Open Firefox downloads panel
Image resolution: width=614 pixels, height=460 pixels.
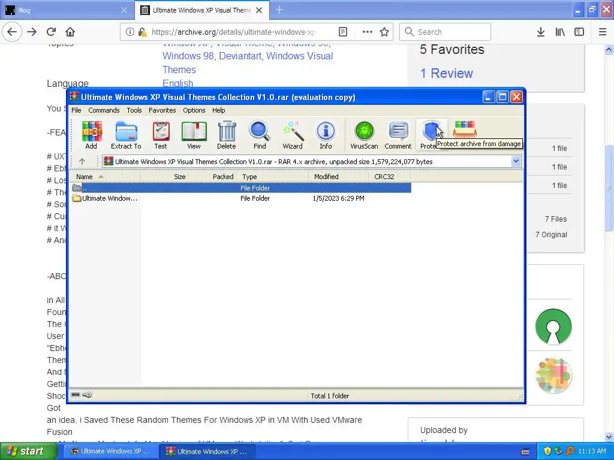[x=541, y=32]
